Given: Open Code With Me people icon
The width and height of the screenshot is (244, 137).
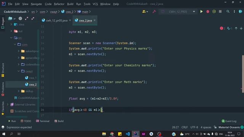Looking at the screenshot, I should click(145, 11).
